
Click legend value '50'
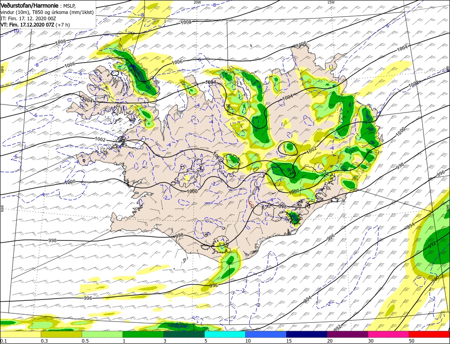[x=412, y=340]
